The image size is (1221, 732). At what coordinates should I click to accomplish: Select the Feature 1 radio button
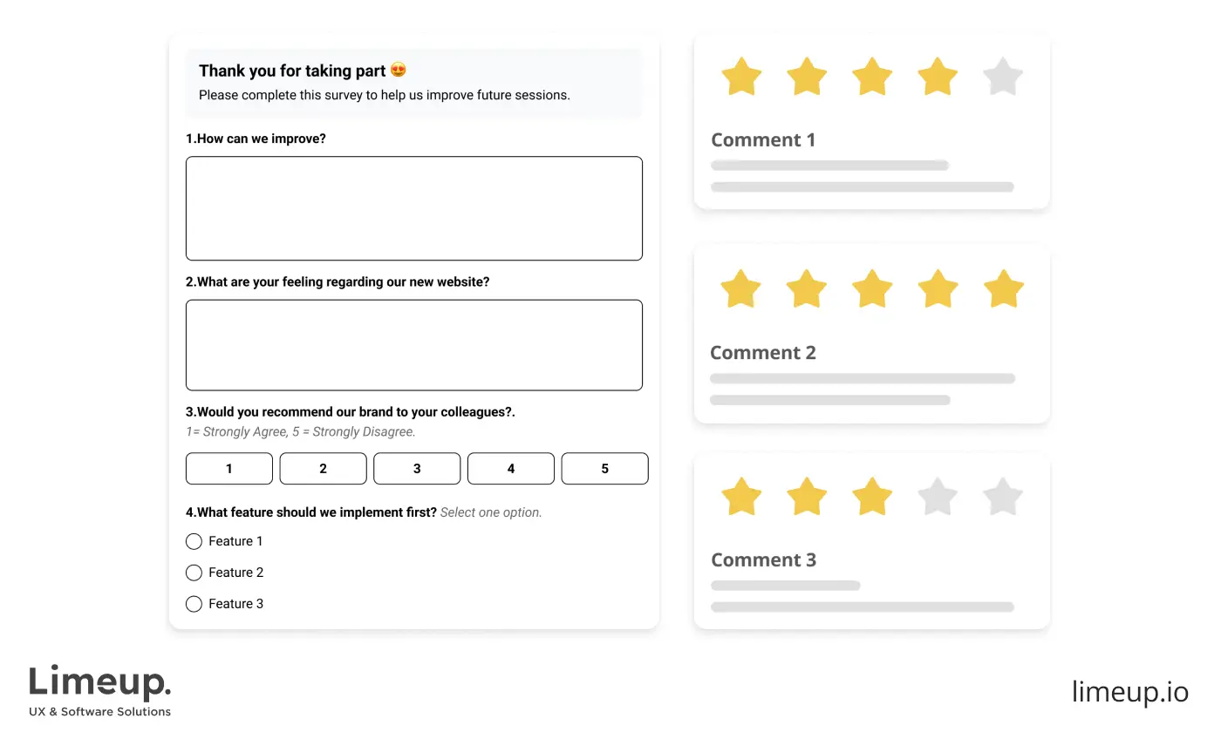point(194,541)
